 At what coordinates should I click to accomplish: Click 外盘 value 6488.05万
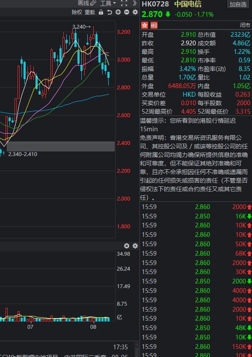click(182, 86)
